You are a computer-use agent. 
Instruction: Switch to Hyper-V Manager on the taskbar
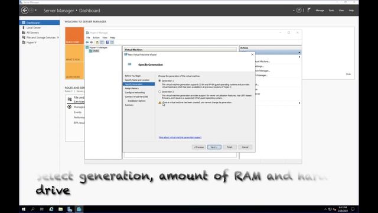click(79, 209)
